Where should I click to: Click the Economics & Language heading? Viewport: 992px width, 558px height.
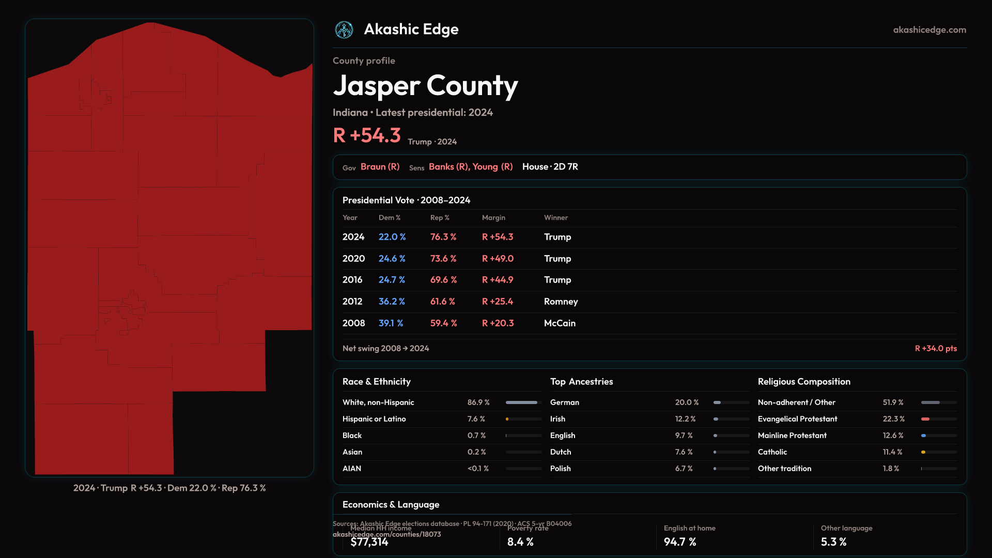[391, 505]
